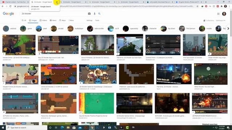This screenshot has width=232, height=130.
Task: Open a new tab with the plus button
Action: coord(206,2)
